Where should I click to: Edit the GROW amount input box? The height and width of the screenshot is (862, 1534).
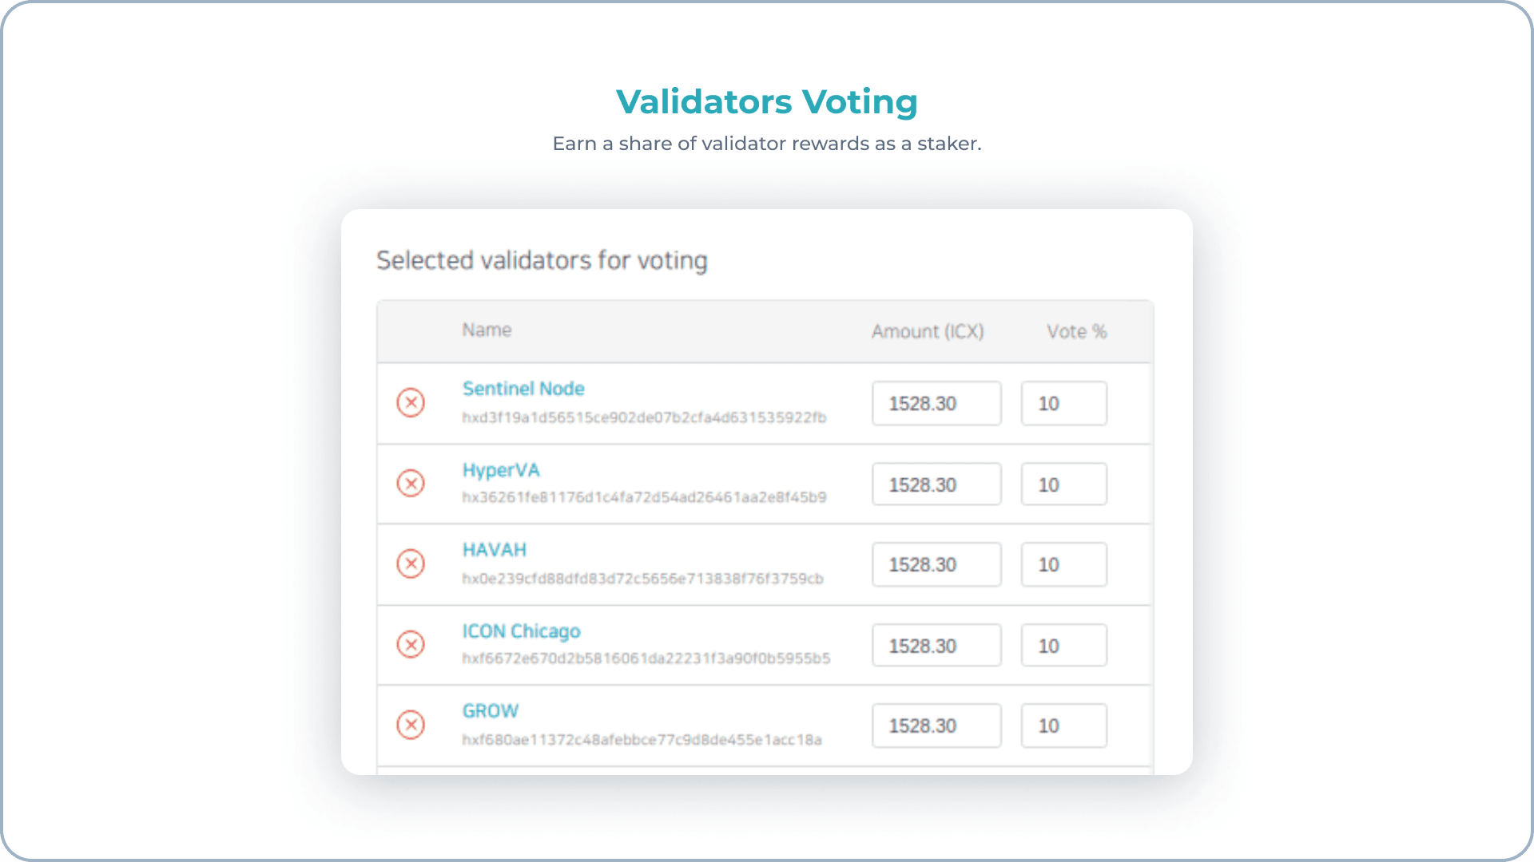tap(936, 726)
